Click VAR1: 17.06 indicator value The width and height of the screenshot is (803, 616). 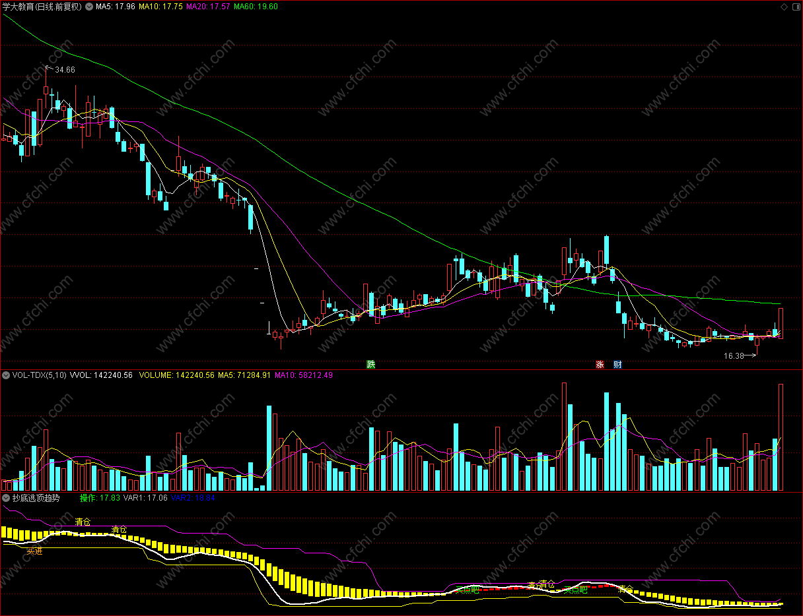(145, 498)
